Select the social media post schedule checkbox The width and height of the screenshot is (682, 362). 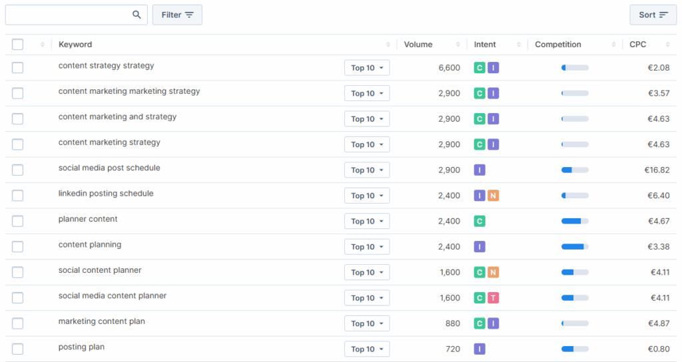18,170
